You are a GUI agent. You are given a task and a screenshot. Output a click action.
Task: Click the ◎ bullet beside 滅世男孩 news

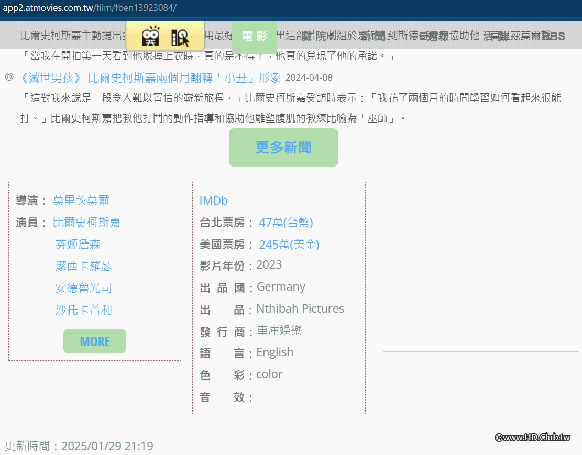pyautogui.click(x=9, y=77)
